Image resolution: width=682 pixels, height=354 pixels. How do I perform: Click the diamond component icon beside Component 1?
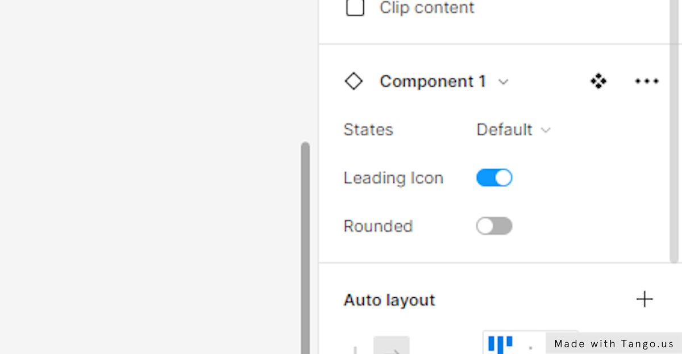coord(354,81)
